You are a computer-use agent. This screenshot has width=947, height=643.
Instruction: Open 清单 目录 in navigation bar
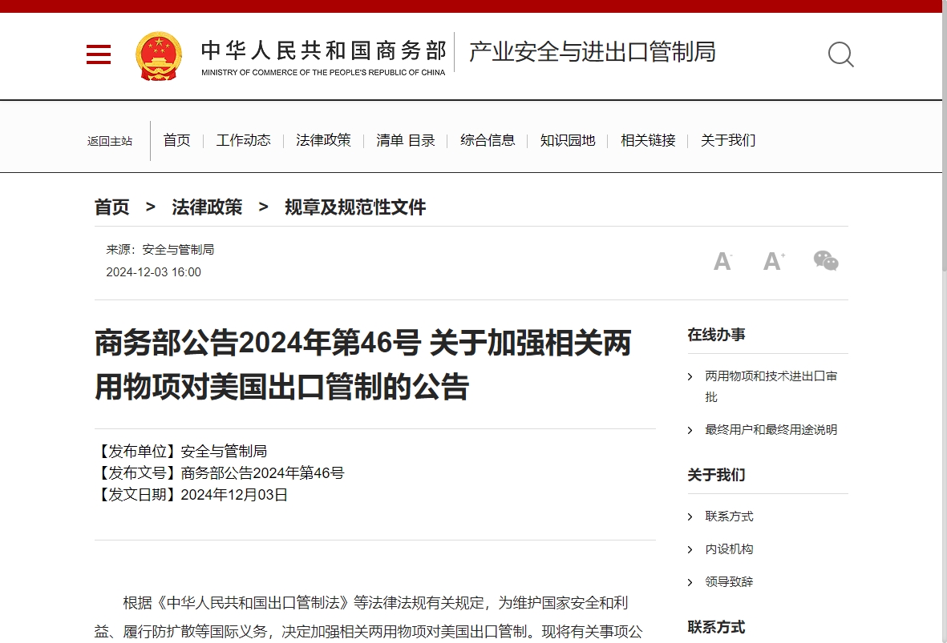[406, 140]
